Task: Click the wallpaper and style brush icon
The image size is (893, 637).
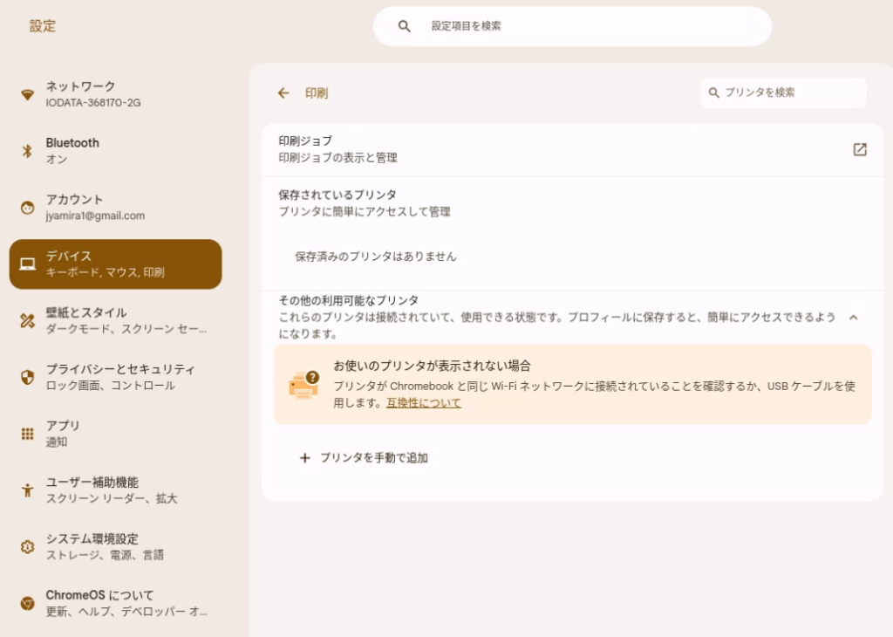Action: (x=27, y=320)
